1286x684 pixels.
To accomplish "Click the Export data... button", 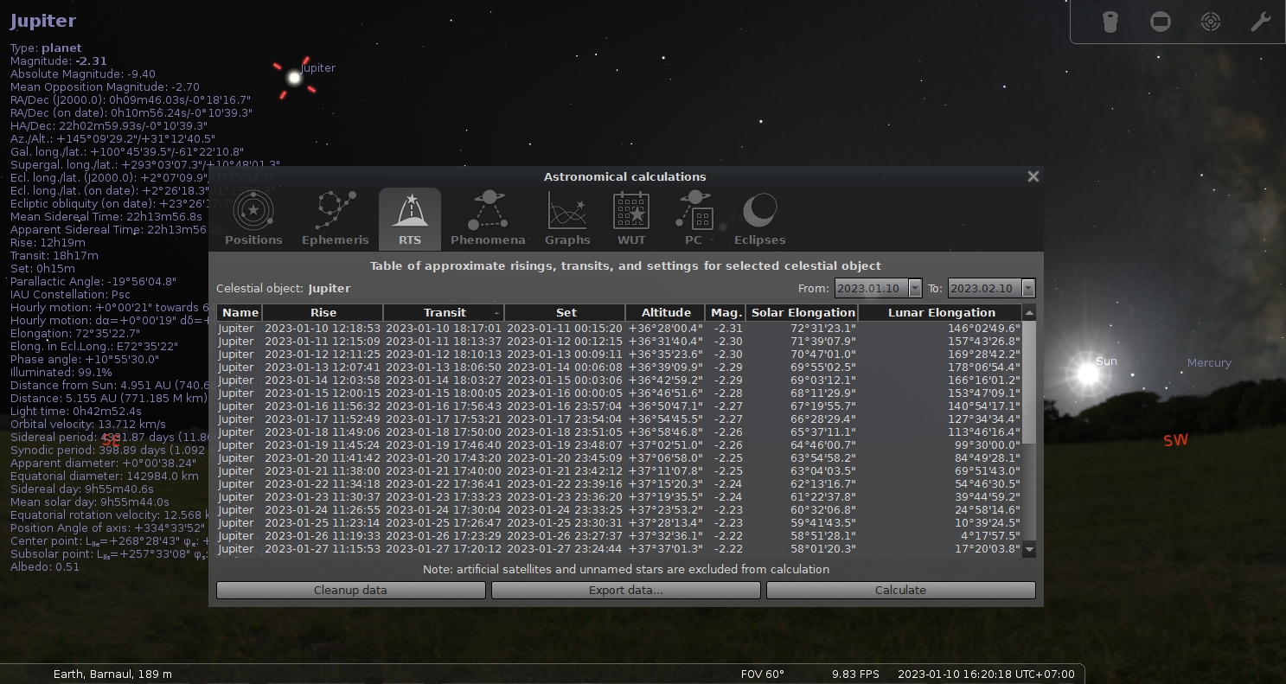I will click(x=625, y=590).
